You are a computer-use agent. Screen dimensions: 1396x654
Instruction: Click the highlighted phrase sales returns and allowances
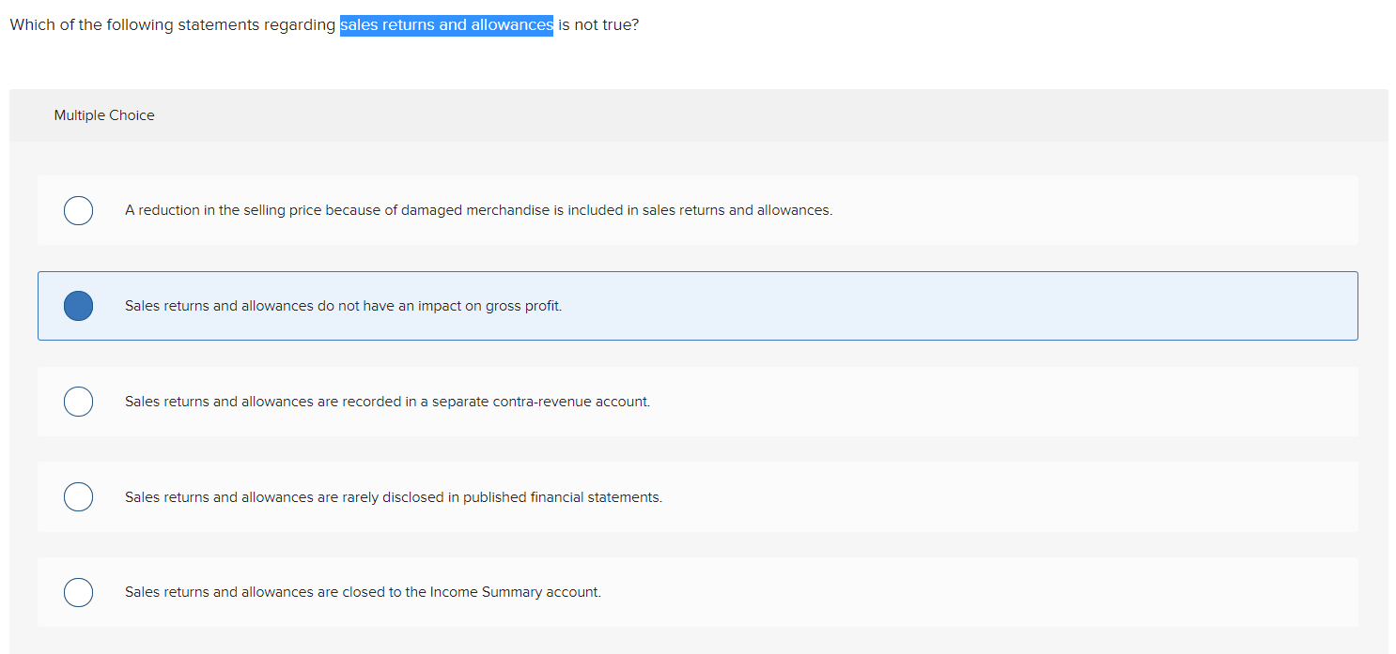pos(446,24)
